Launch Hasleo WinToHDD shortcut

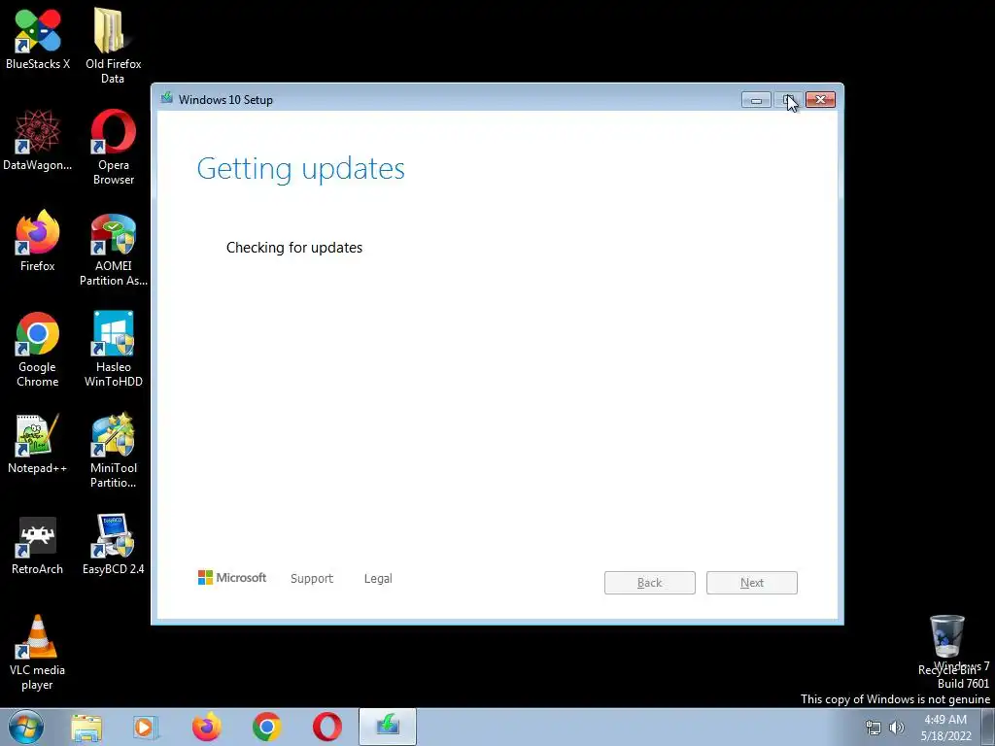click(x=113, y=350)
